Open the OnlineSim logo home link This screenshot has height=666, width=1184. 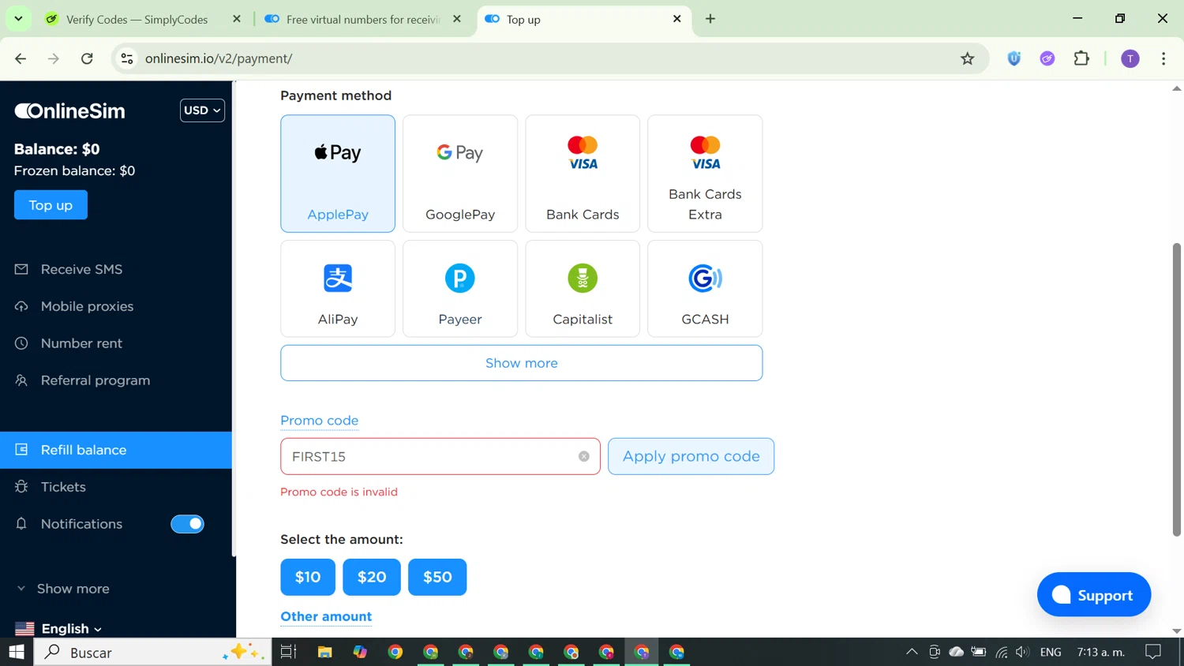(69, 111)
